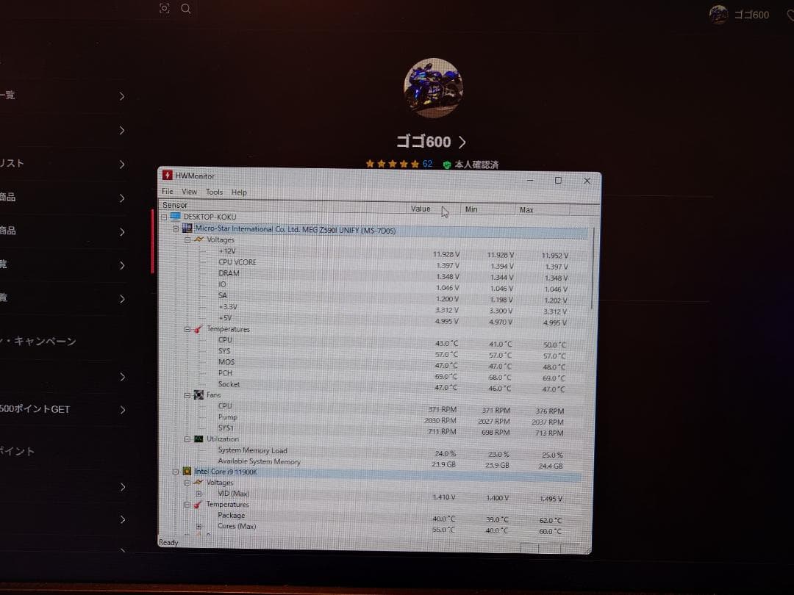The width and height of the screenshot is (794, 595).
Task: Click the magnifier search icon at top
Action: [185, 9]
